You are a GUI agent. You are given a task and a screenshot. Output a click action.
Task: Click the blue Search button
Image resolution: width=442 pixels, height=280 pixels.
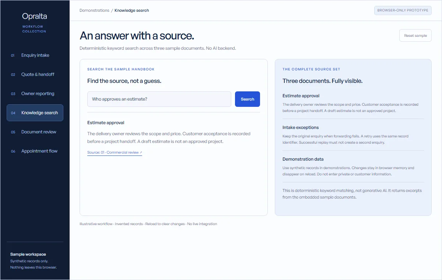(248, 99)
